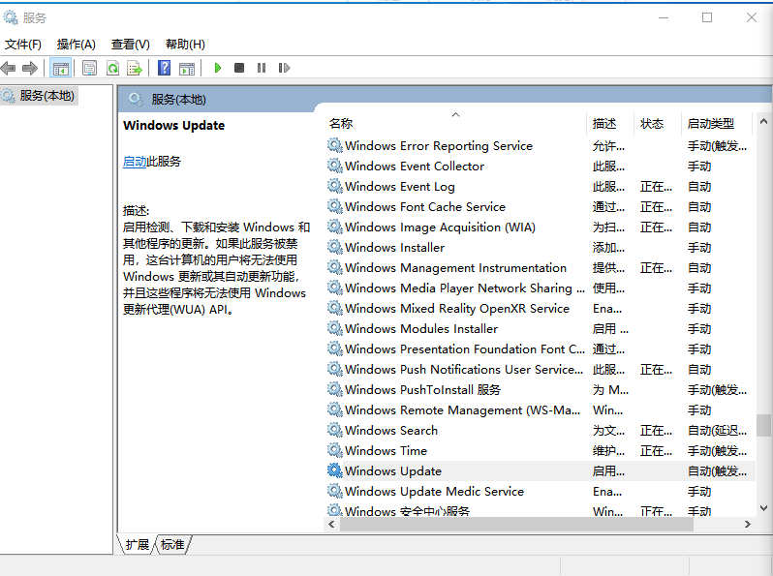Open the 查看(V) menu
This screenshot has height=576, width=773.
[x=130, y=45]
